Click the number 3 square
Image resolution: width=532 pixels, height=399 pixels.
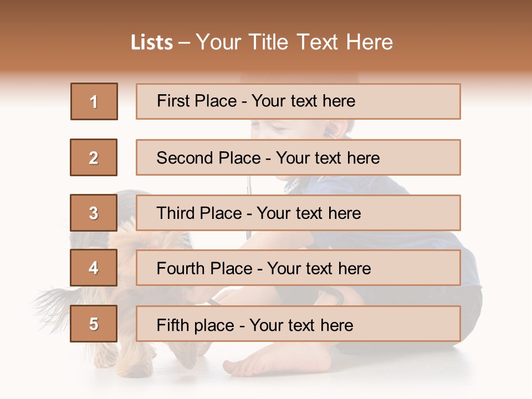tap(94, 213)
